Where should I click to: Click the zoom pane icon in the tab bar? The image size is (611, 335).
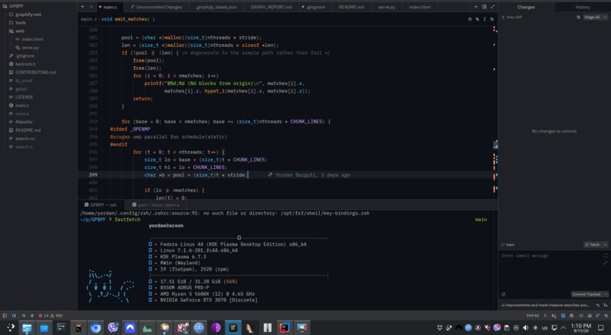click(493, 7)
